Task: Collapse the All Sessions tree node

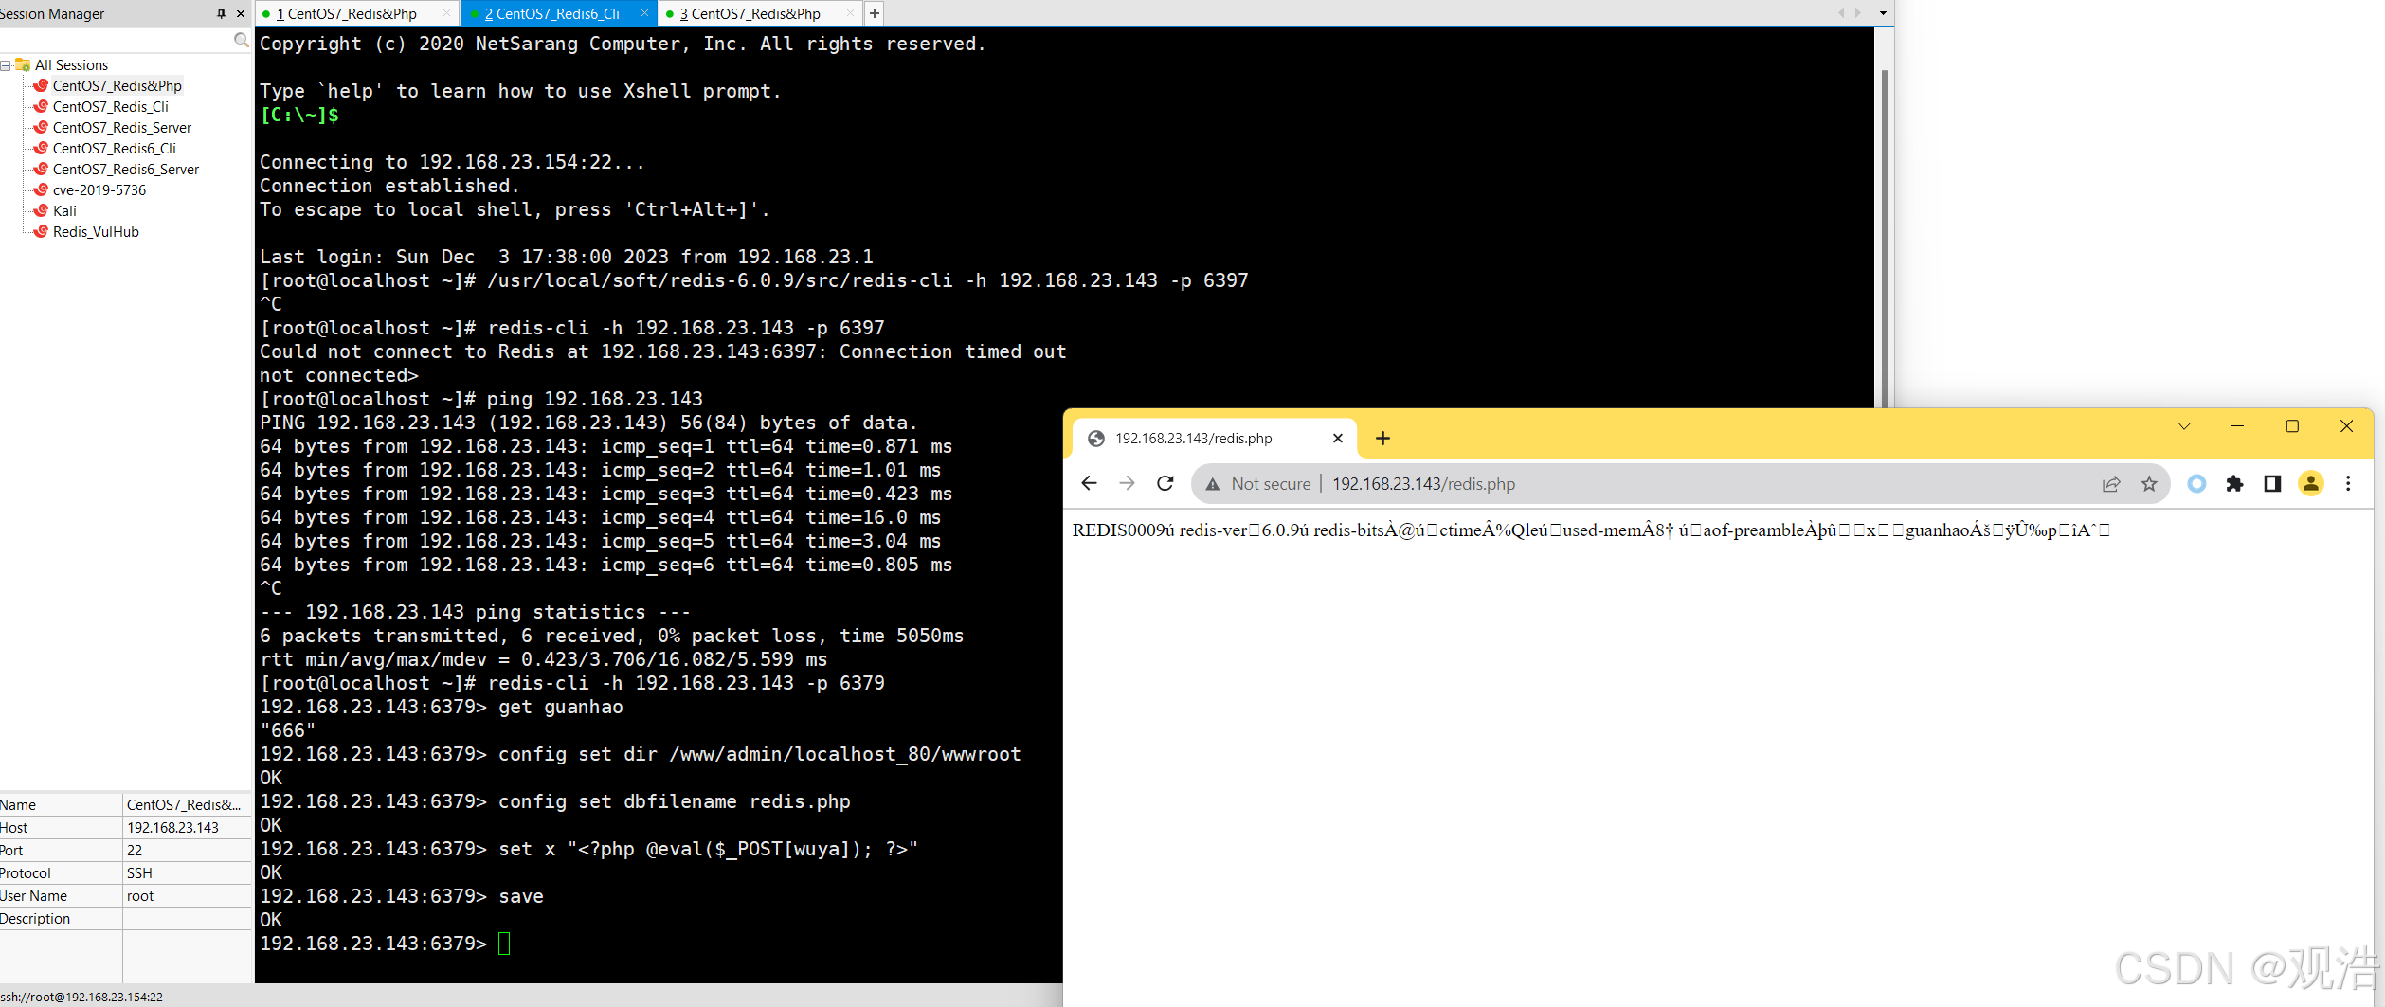Action: click(x=6, y=65)
